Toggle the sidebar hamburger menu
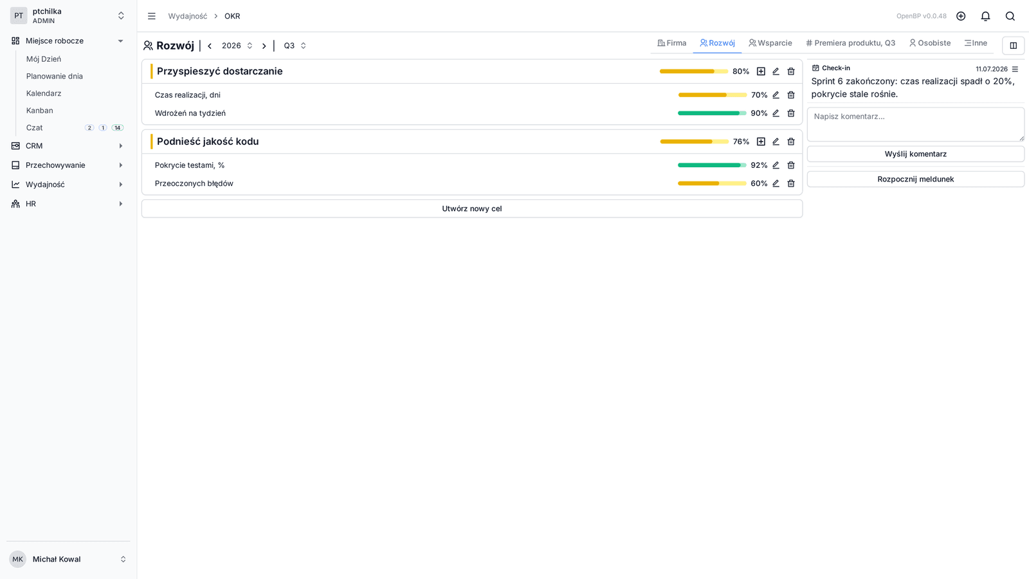 click(152, 16)
